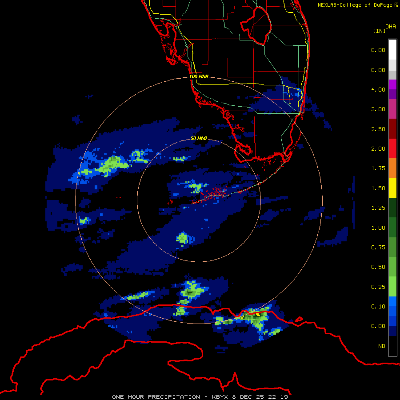The height and width of the screenshot is (400, 400).
Task: Pick the black ND swatch at scale bottom
Action: (x=392, y=346)
